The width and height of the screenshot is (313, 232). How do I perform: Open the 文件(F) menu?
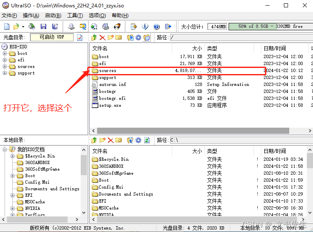(9, 16)
